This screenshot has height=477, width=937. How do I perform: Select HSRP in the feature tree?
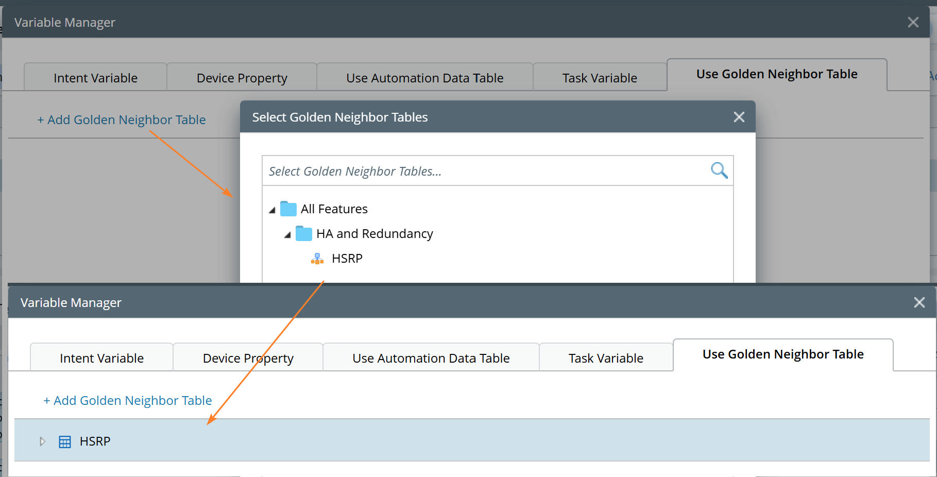[347, 259]
